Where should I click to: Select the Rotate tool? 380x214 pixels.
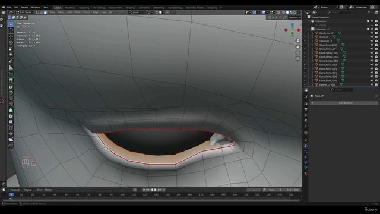[11, 43]
